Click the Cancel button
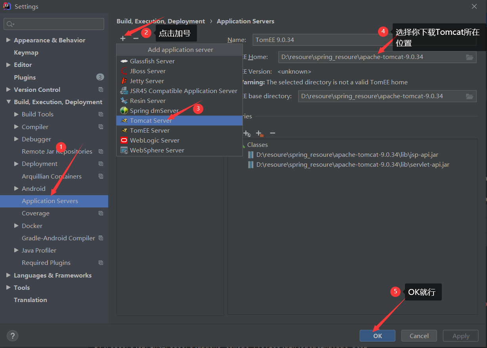This screenshot has height=348, width=487. (x=419, y=336)
